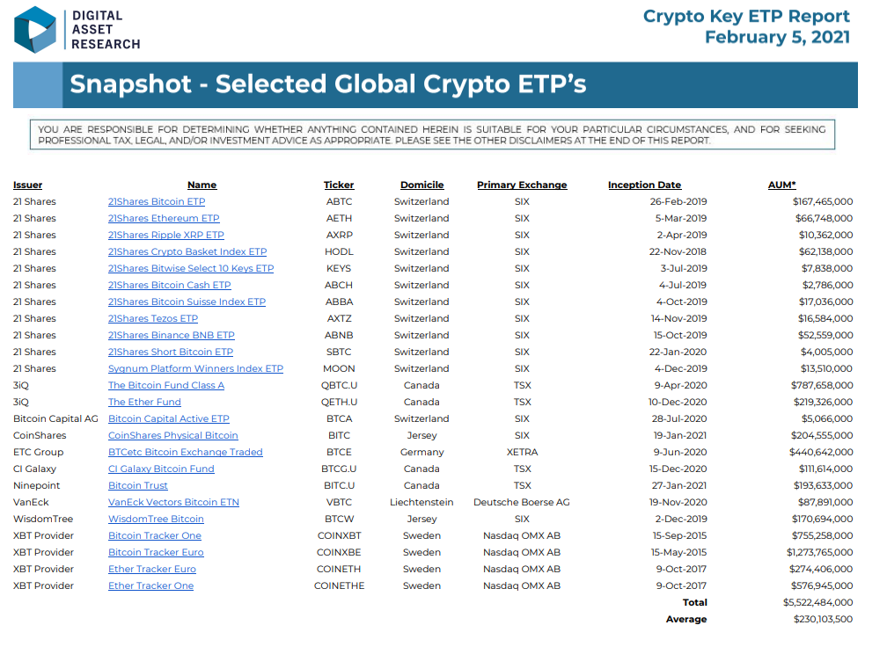Image resolution: width=887 pixels, height=647 pixels.
Task: Open the 21Shares Short Bitcoin ETP link
Action: point(171,352)
